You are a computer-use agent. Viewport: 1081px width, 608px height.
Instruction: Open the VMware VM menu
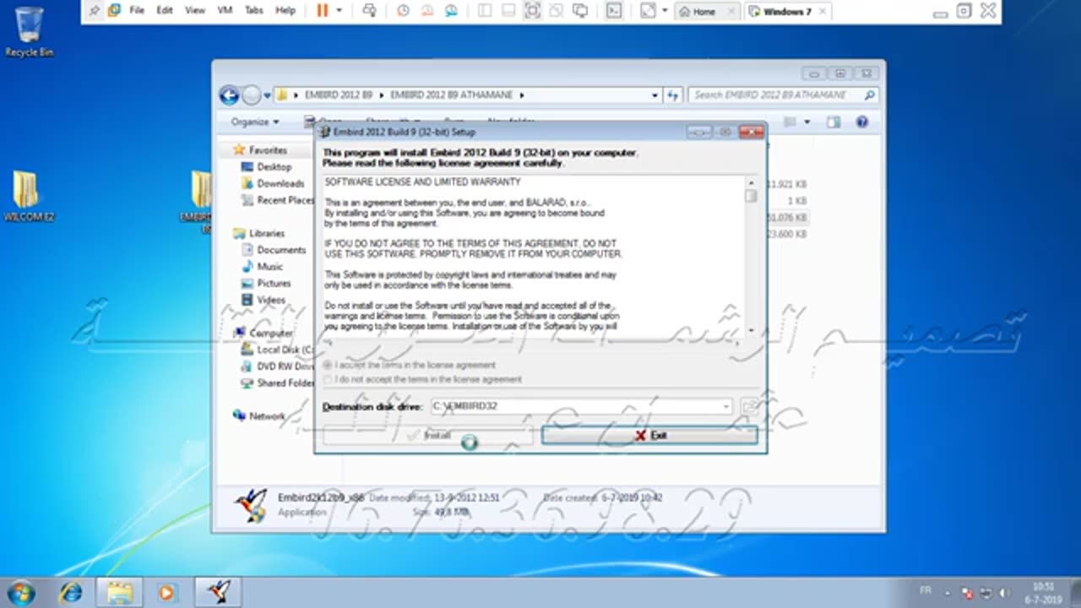click(225, 11)
